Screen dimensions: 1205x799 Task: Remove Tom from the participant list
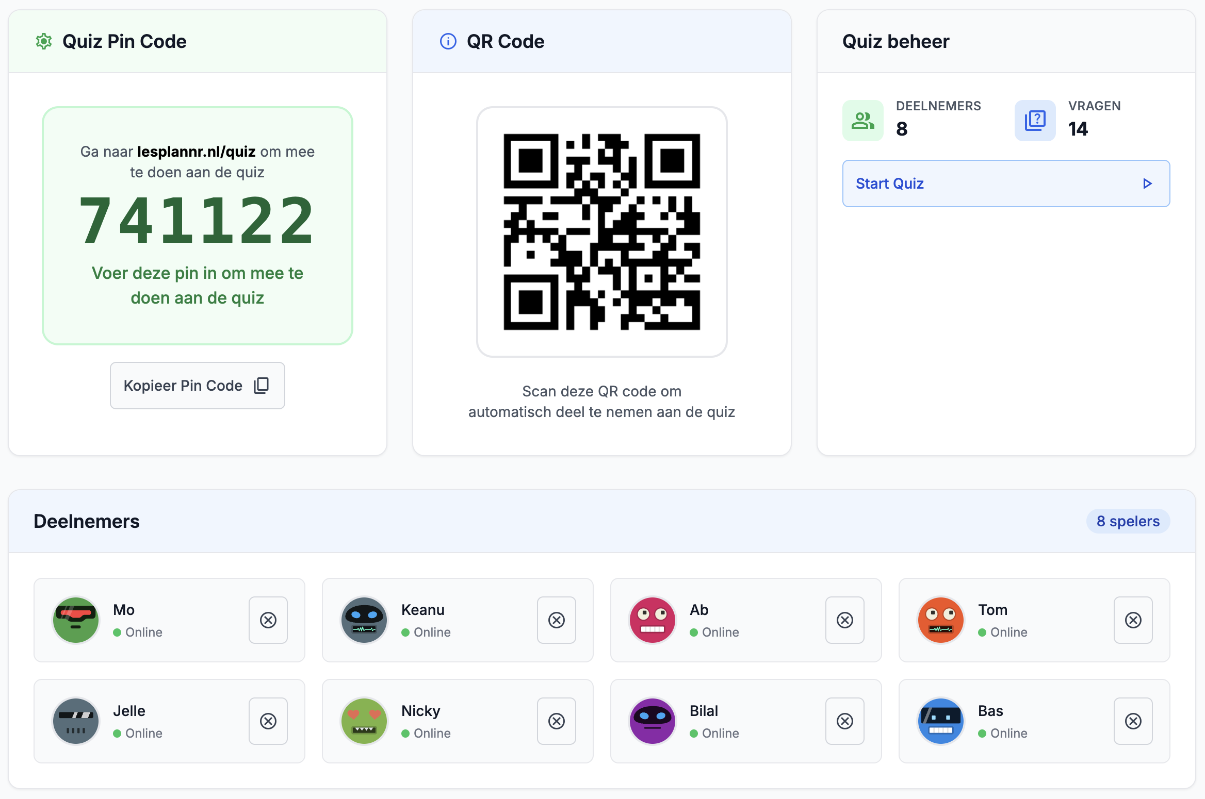click(x=1133, y=620)
